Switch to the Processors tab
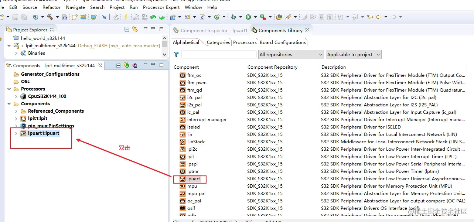474x222 pixels. (x=245, y=42)
